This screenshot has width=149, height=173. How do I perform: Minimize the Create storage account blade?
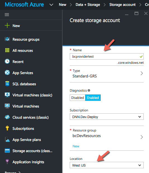click(127, 14)
